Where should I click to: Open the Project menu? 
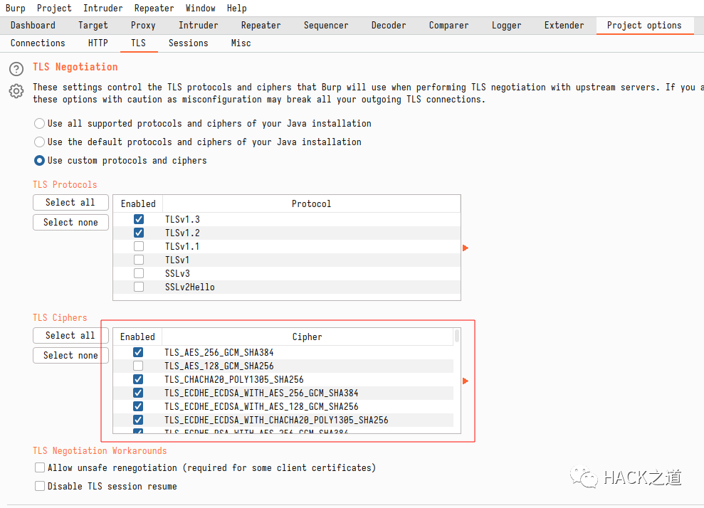[x=54, y=8]
